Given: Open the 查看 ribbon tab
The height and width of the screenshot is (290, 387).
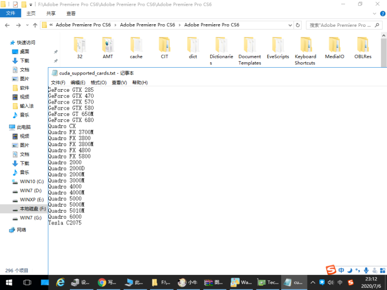Looking at the screenshot, I should click(x=71, y=13).
